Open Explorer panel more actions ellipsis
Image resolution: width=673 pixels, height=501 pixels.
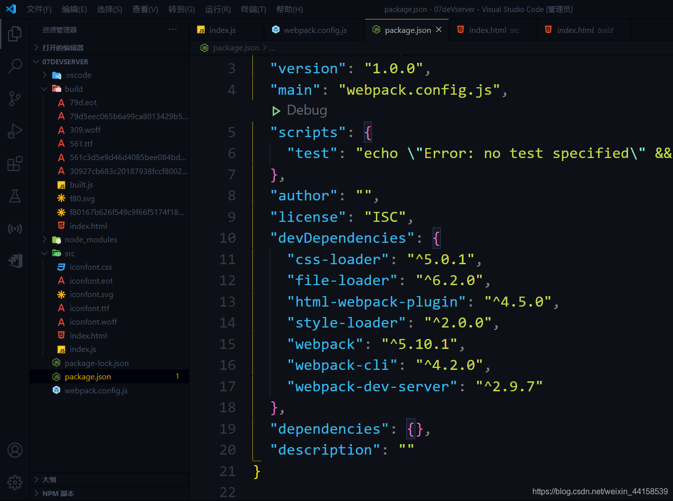(x=172, y=29)
